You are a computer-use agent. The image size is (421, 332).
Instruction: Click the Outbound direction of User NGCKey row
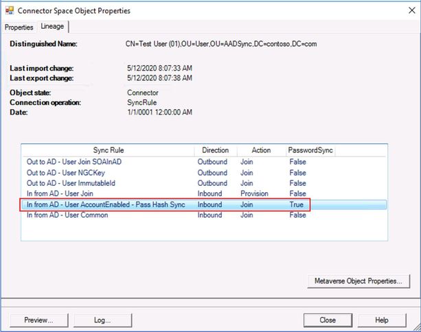pos(212,173)
